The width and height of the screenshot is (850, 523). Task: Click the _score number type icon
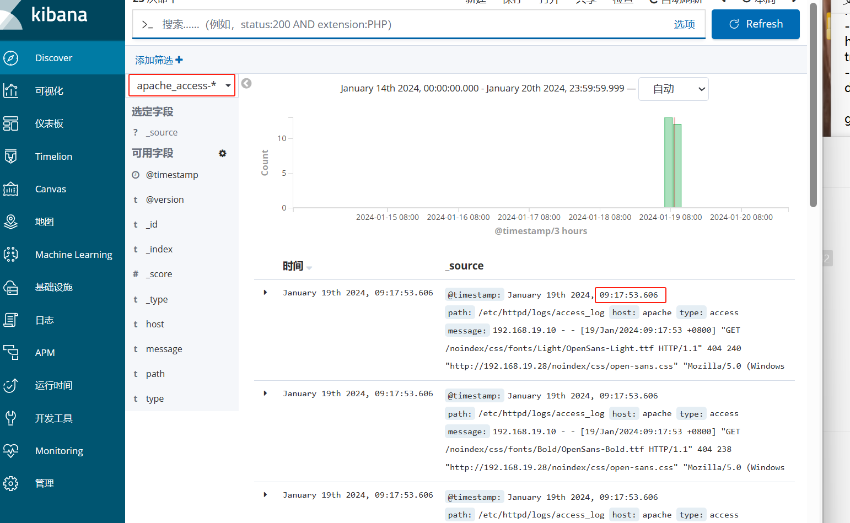coord(136,274)
